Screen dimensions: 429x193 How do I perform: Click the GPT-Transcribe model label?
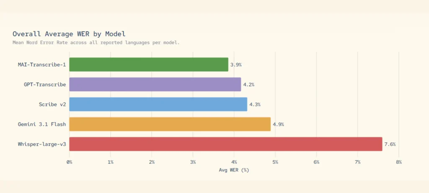[45, 85]
